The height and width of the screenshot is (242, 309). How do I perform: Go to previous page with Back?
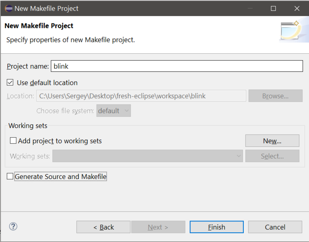(103, 227)
